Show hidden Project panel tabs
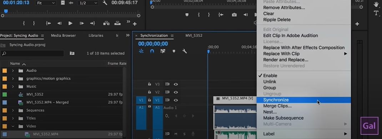Image resolution: width=382 pixels, height=139 pixels. click(x=128, y=36)
